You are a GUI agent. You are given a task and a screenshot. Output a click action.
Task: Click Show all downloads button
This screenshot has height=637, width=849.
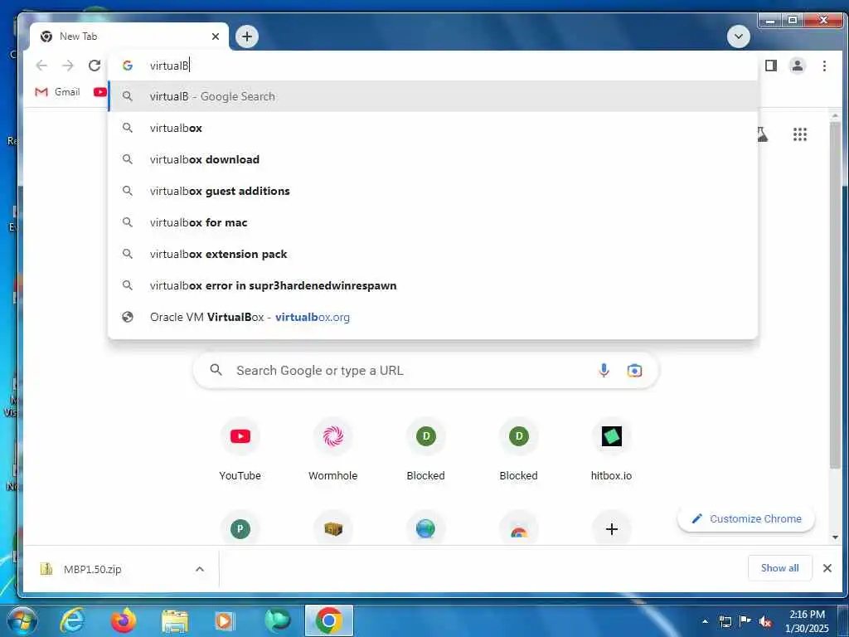click(x=779, y=567)
